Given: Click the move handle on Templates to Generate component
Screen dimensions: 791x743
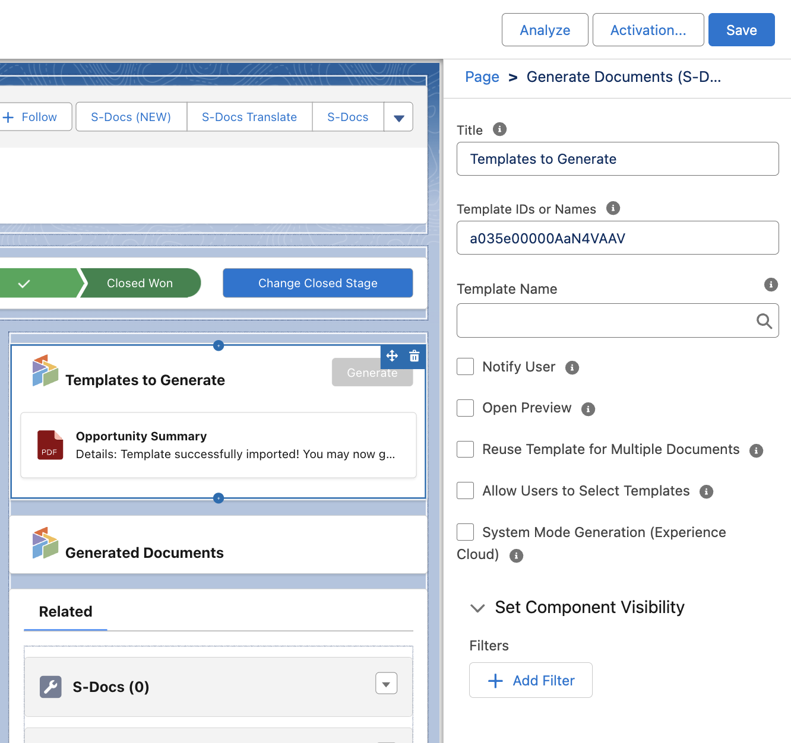Looking at the screenshot, I should coord(392,356).
